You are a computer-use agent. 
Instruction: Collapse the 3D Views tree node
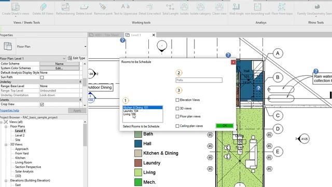(6, 144)
